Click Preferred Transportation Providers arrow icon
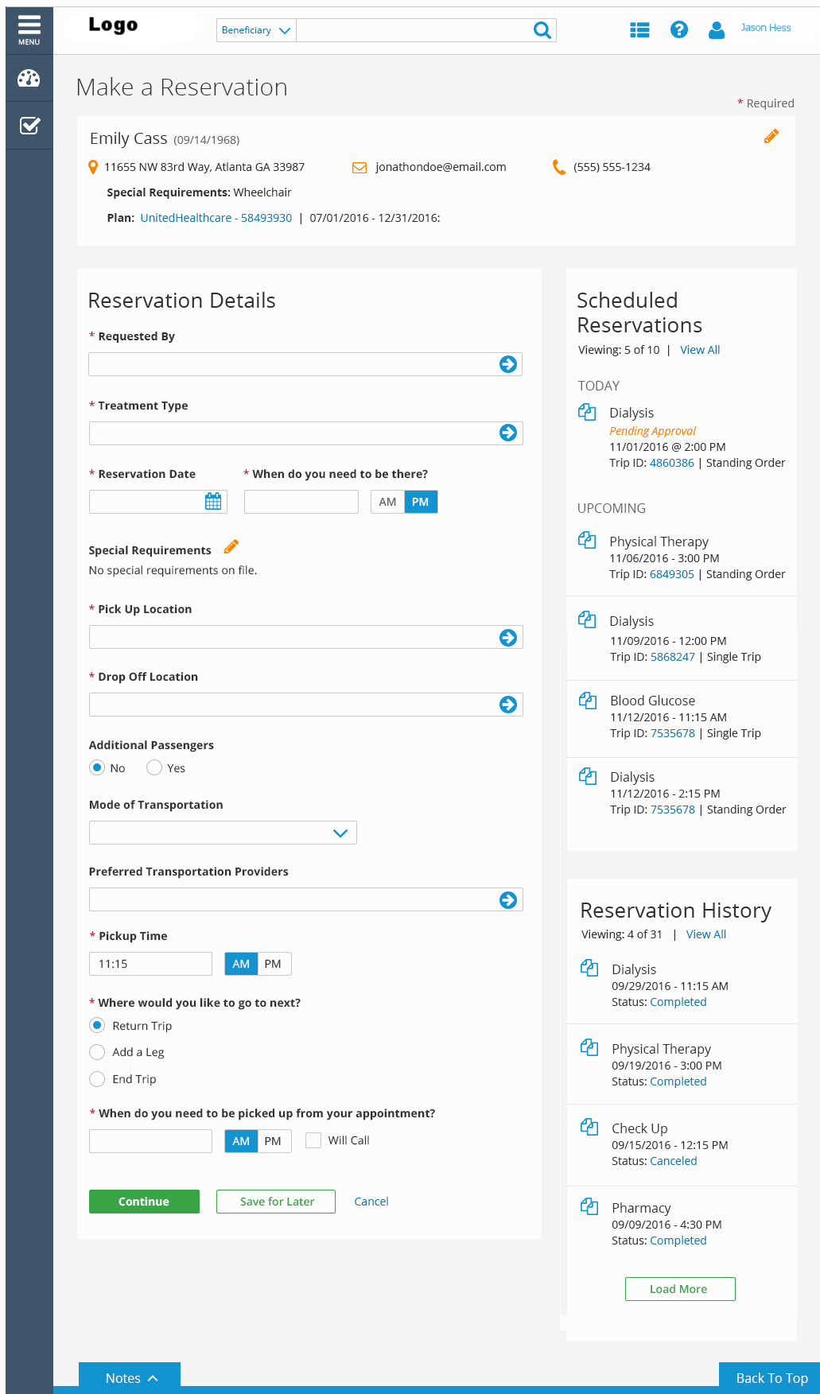The width and height of the screenshot is (820, 1394). pos(508,899)
